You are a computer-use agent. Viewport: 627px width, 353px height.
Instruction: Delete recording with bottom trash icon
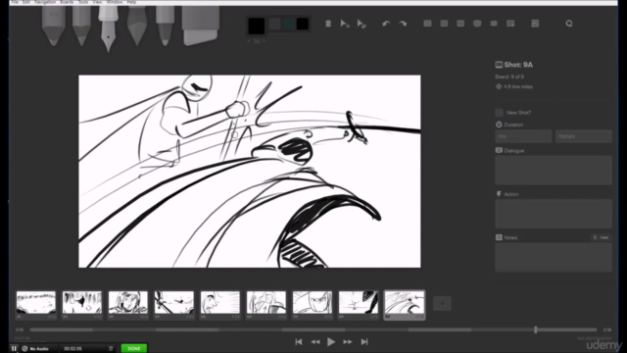111,349
